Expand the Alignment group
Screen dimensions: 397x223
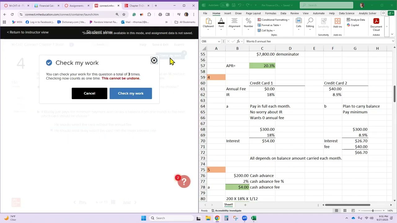(x=234, y=24)
